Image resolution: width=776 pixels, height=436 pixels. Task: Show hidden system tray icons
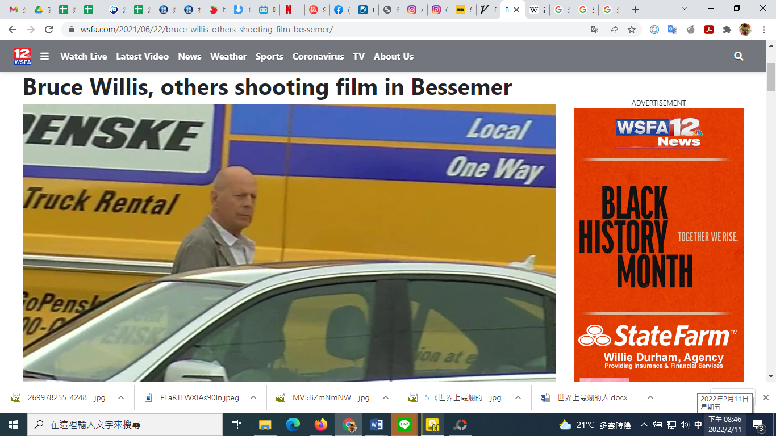(x=644, y=425)
